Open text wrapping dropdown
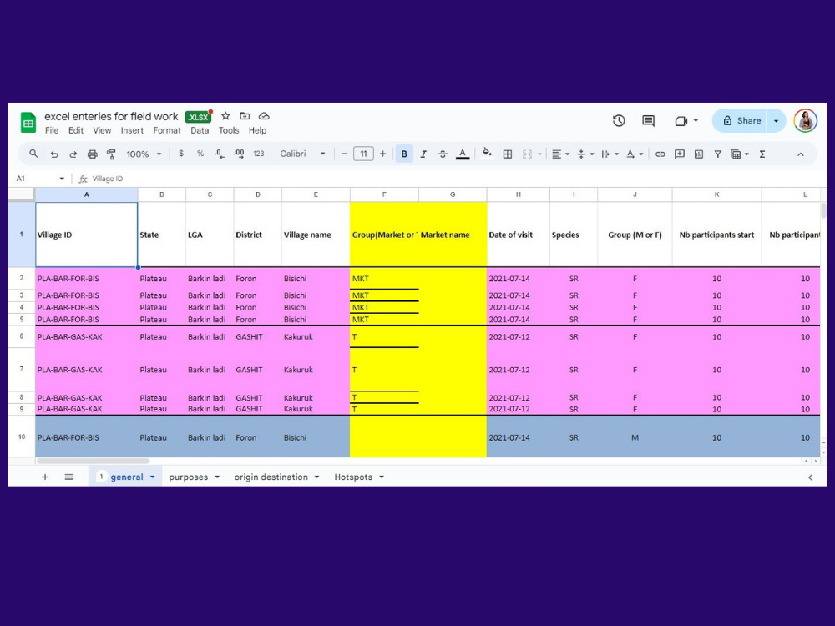835x626 pixels. pyautogui.click(x=610, y=154)
